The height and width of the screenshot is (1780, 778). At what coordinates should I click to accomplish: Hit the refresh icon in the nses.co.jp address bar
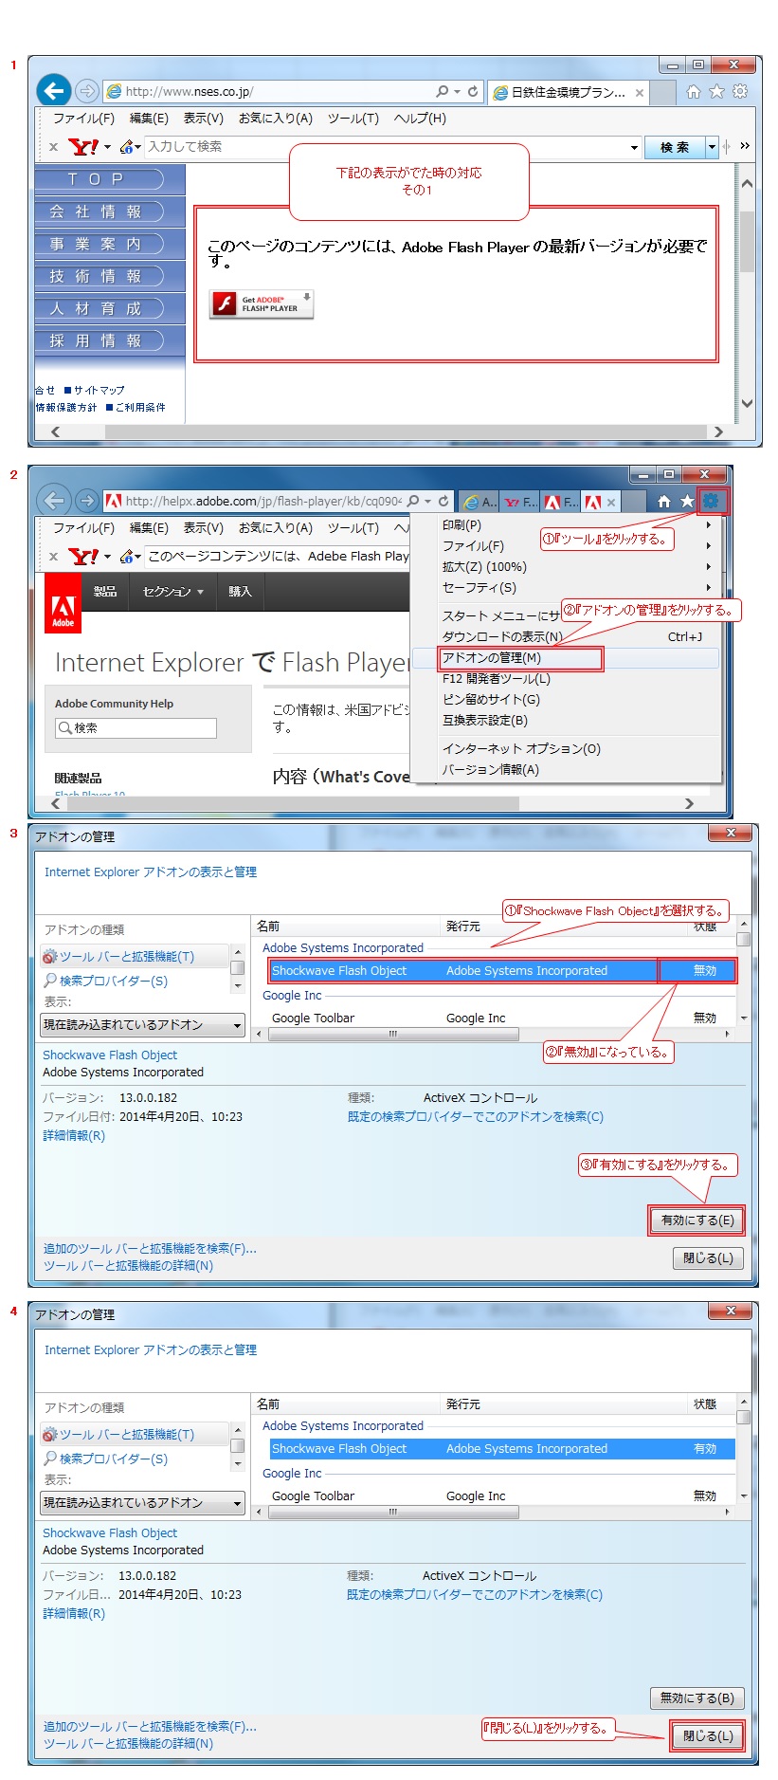coord(472,92)
